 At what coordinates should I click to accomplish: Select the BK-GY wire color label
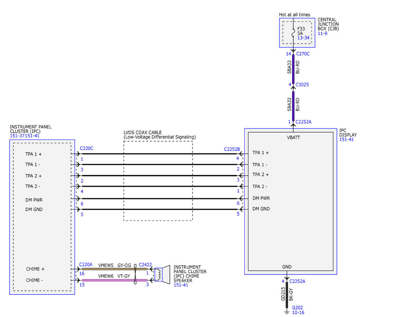tap(291, 294)
